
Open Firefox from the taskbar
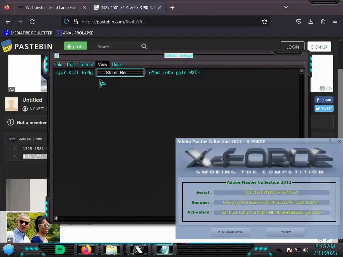click(x=86, y=250)
